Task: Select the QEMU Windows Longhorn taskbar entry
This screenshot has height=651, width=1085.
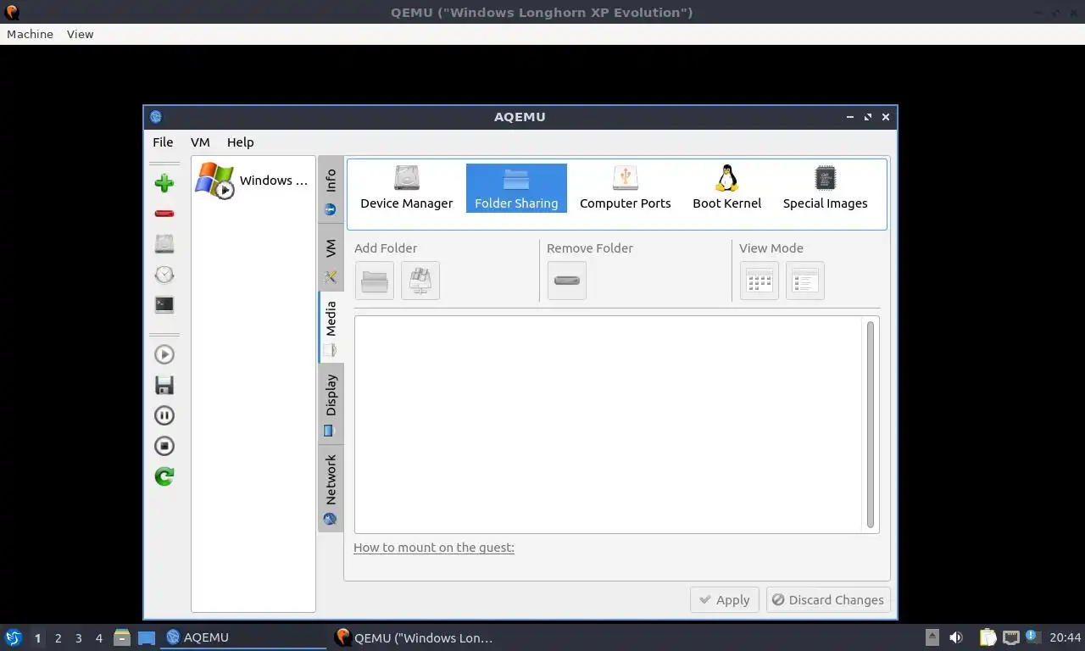Action: [415, 637]
